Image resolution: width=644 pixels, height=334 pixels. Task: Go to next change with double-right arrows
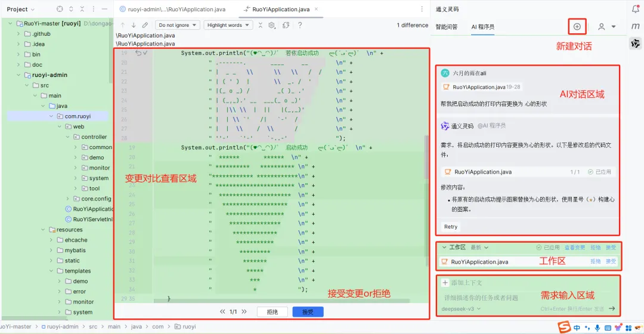[x=244, y=312]
